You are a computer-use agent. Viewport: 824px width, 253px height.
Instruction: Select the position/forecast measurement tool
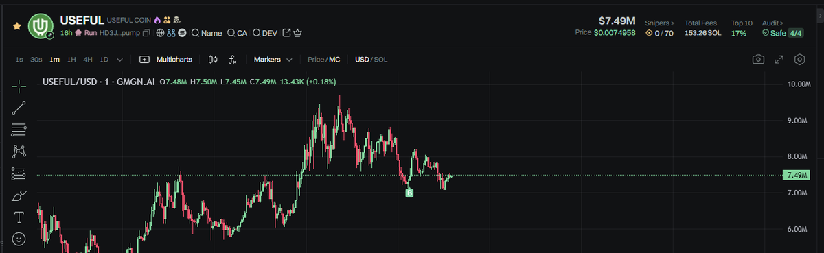pos(19,173)
